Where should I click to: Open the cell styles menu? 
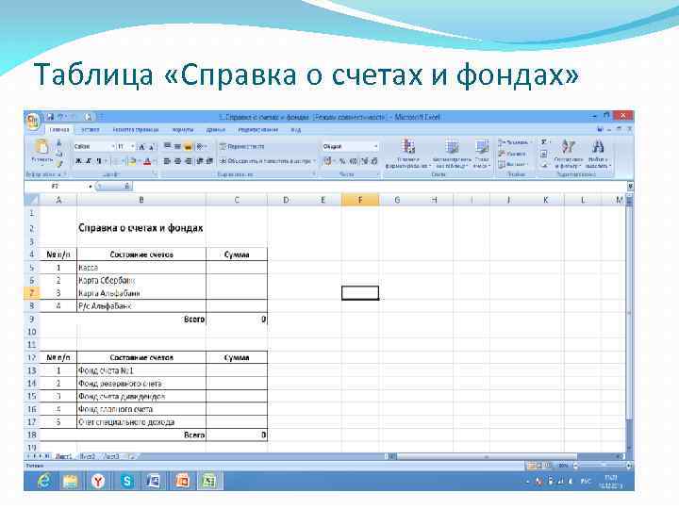point(482,154)
